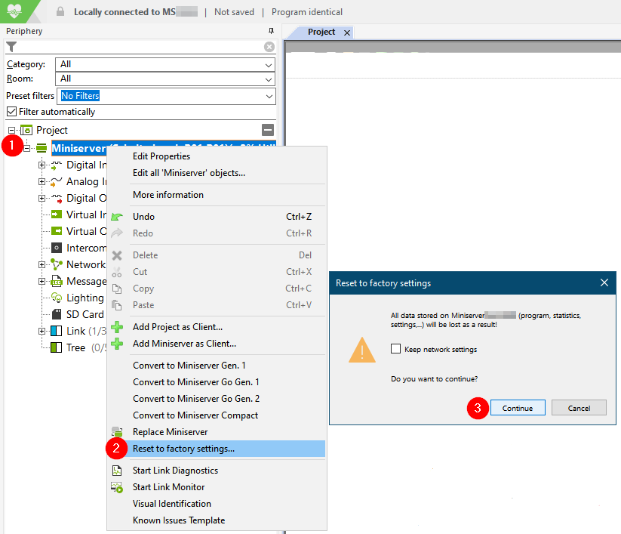Click the Start Link Monitor icon
621x534 pixels.
tap(117, 487)
